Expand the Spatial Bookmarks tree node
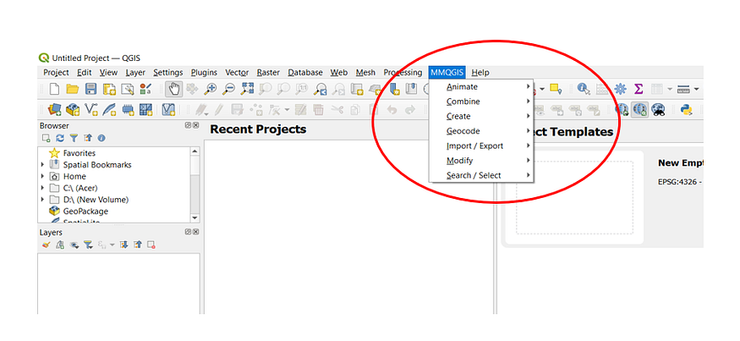The width and height of the screenshot is (740, 341). 42,165
